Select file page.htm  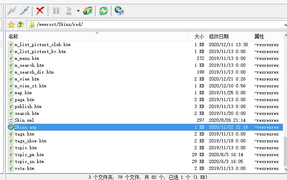coord(25,100)
